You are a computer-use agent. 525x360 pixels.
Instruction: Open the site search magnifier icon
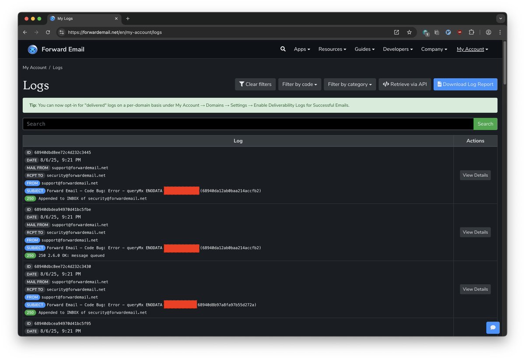283,49
